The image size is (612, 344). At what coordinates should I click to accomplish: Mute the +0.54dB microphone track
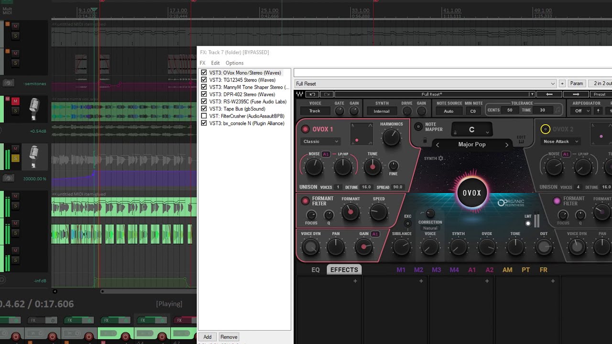coord(15,101)
